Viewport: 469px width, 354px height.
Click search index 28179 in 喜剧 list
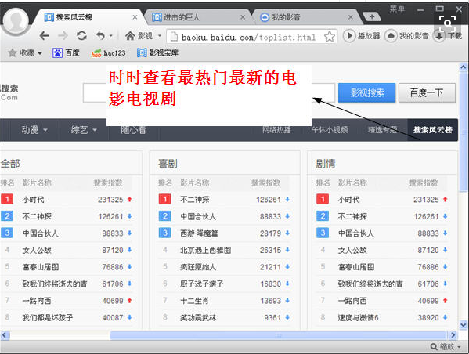[270, 233]
